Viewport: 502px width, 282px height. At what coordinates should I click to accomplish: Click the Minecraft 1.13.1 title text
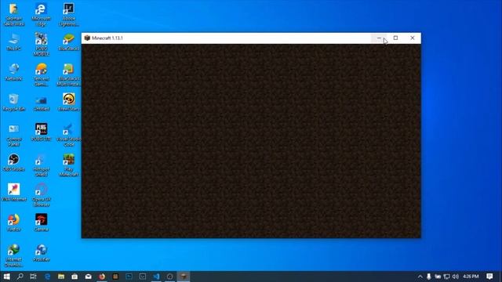(107, 38)
